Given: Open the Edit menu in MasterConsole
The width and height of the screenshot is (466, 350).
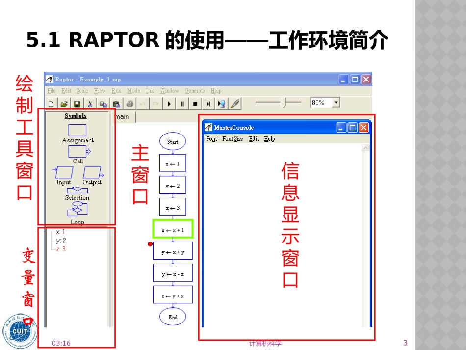Looking at the screenshot, I should coord(254,139).
